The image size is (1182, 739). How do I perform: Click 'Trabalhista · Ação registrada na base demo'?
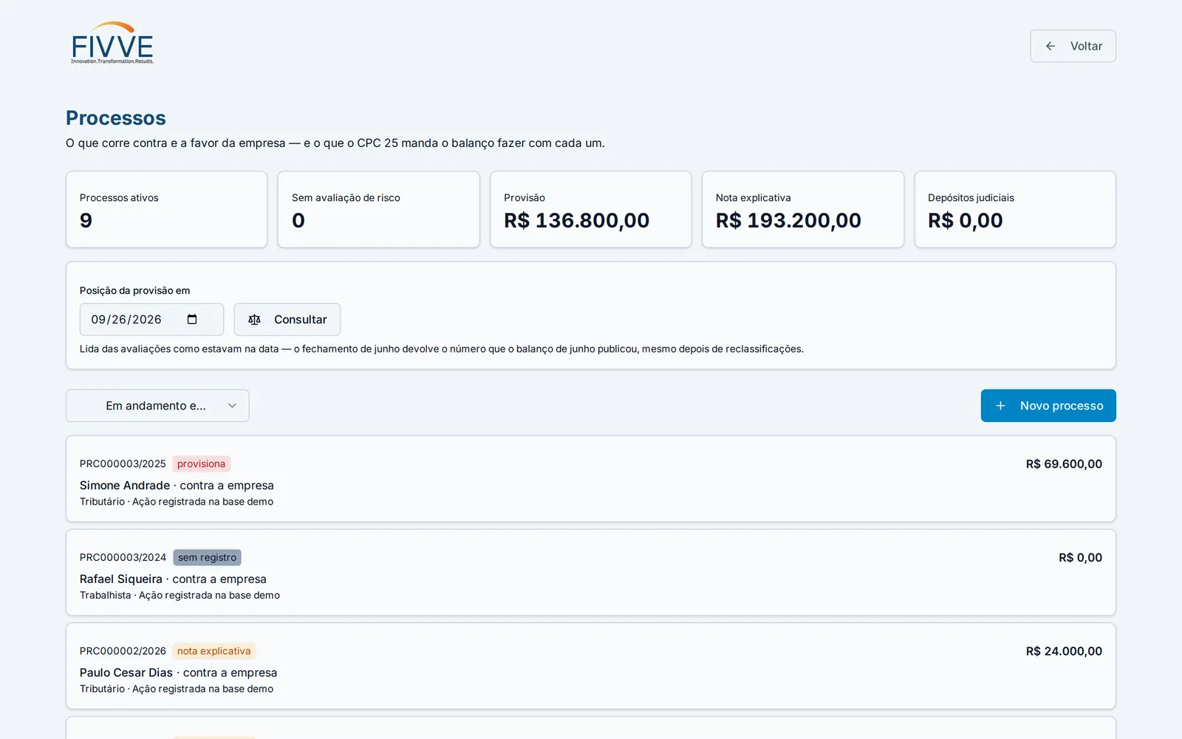180,596
